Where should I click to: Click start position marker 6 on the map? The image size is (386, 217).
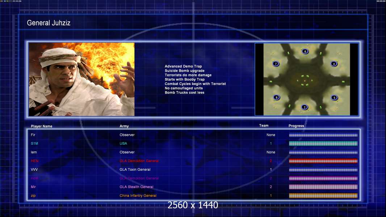tap(305, 51)
